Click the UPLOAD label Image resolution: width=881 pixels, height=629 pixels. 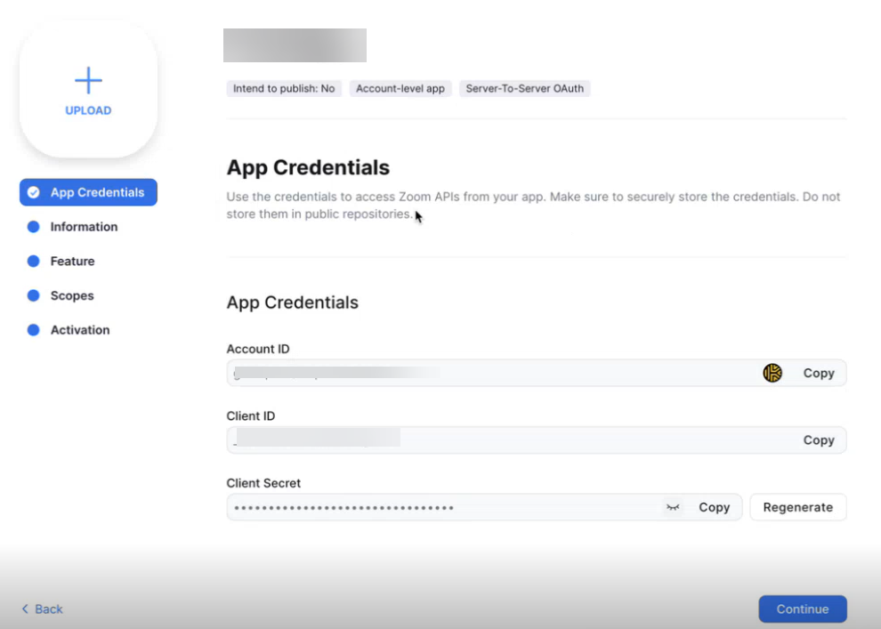(x=88, y=110)
